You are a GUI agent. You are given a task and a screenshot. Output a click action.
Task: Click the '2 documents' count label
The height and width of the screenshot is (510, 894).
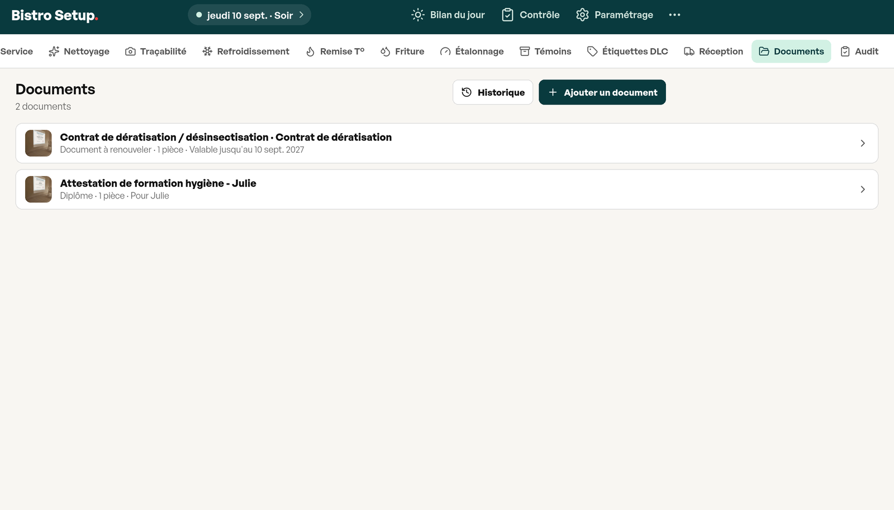[x=43, y=106]
